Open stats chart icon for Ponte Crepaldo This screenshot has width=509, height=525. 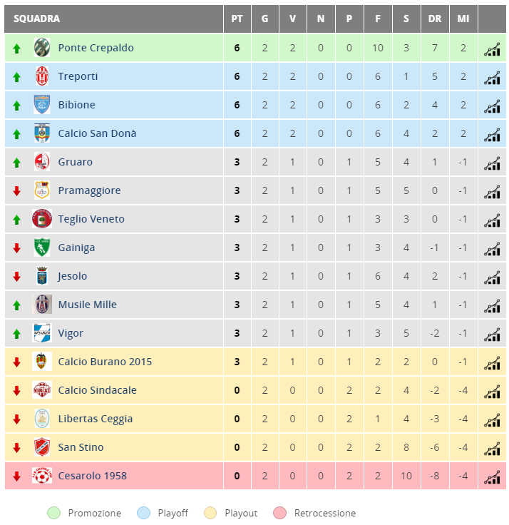pyautogui.click(x=492, y=49)
